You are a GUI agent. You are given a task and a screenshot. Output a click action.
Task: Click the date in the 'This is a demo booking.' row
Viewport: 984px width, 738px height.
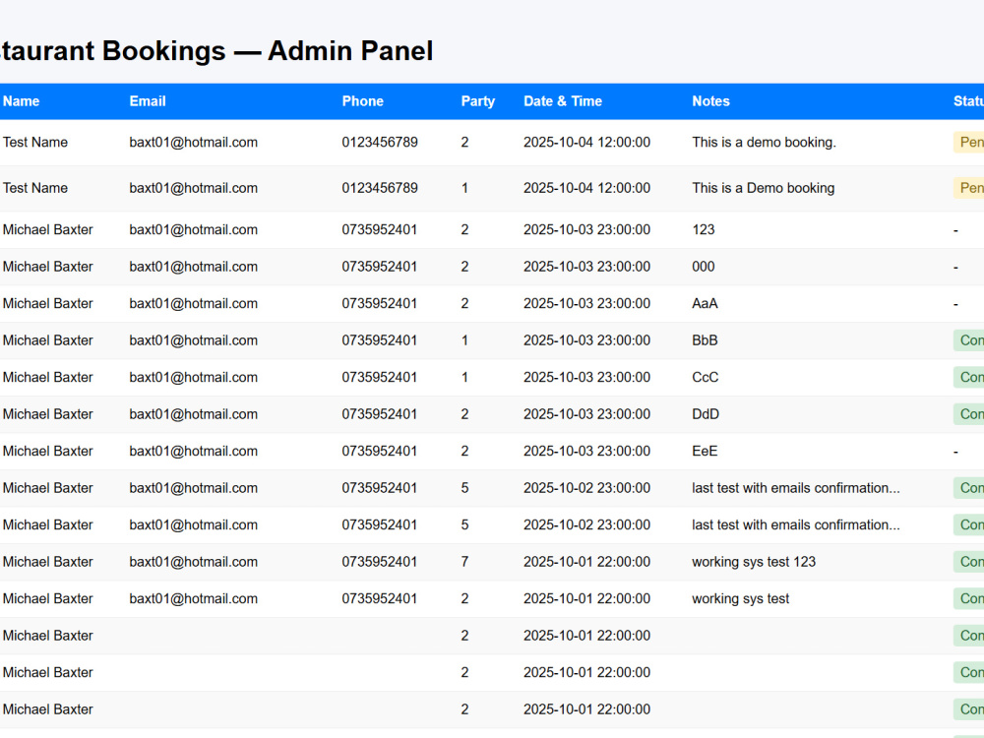pos(586,143)
